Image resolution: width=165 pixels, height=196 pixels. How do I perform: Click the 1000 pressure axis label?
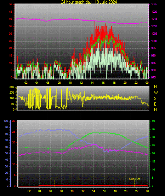click(x=154, y=41)
